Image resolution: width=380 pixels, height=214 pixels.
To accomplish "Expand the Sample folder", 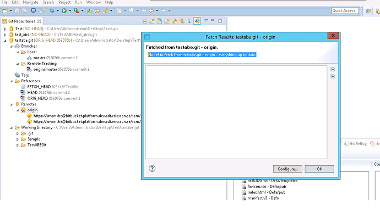I will pyautogui.click(x=18, y=139).
